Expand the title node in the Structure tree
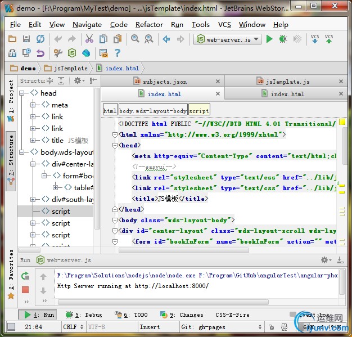The image size is (352, 337). coord(33,141)
